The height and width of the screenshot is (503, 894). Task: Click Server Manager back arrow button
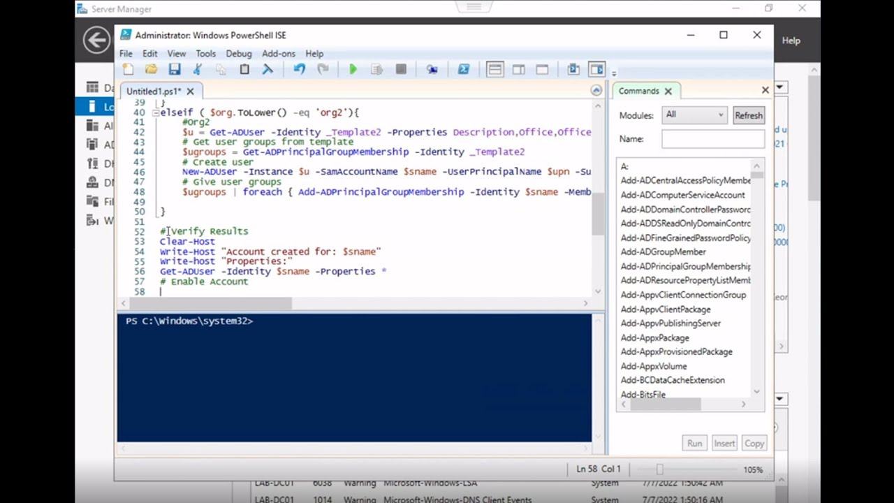point(96,40)
